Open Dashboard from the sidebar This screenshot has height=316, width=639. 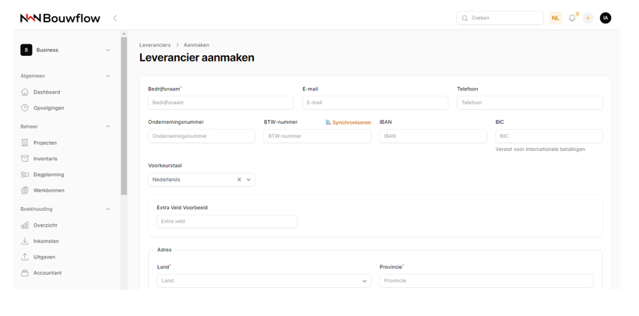47,92
